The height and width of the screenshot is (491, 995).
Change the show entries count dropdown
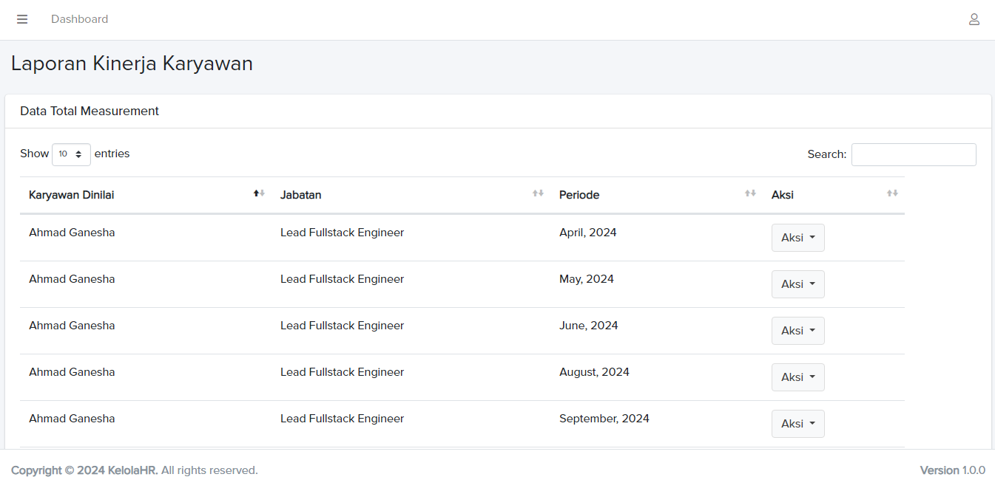pyautogui.click(x=71, y=154)
